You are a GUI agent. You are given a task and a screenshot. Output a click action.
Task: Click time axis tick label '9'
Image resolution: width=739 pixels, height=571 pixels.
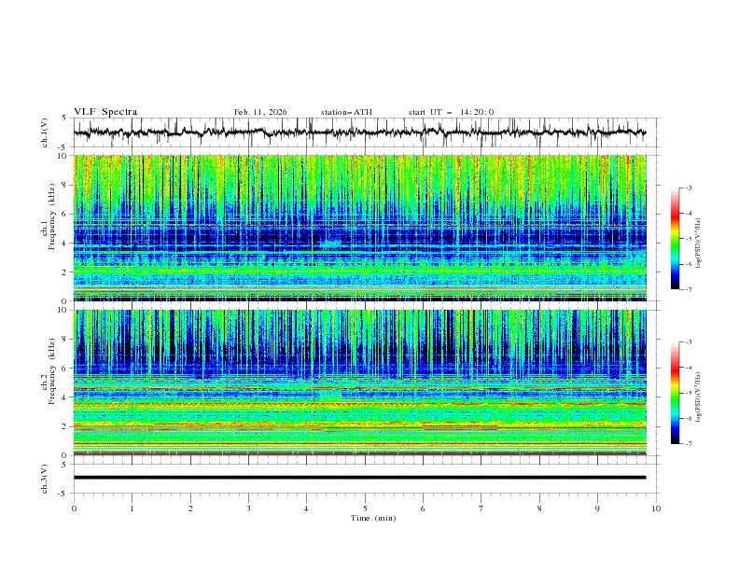(597, 508)
